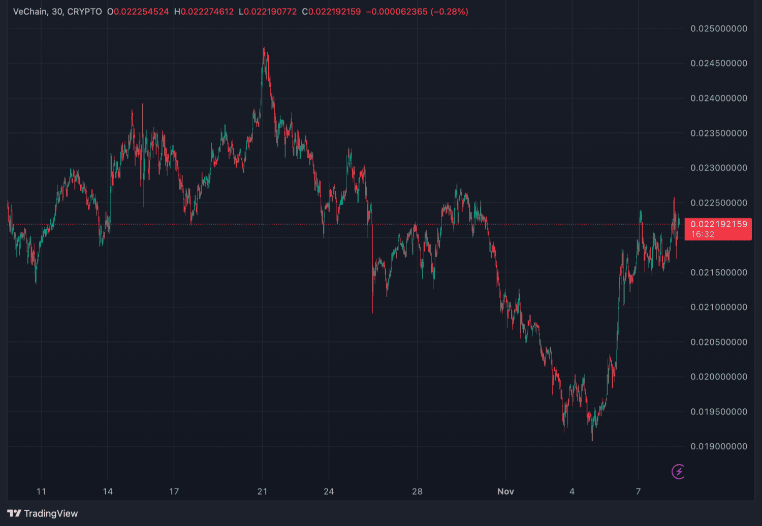762x526 pixels.
Task: Click the 21 date label on time axis
Action: 262,491
